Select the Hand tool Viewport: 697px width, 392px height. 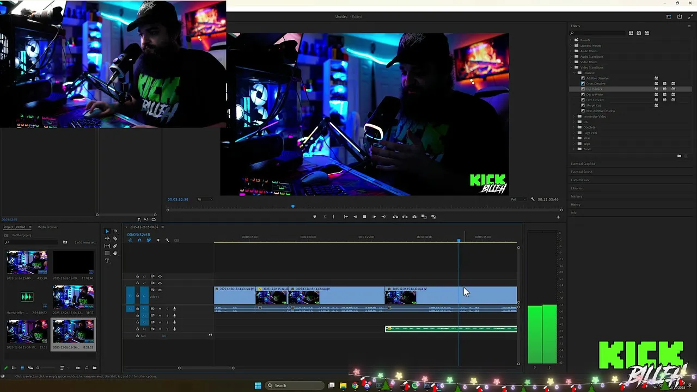point(115,253)
